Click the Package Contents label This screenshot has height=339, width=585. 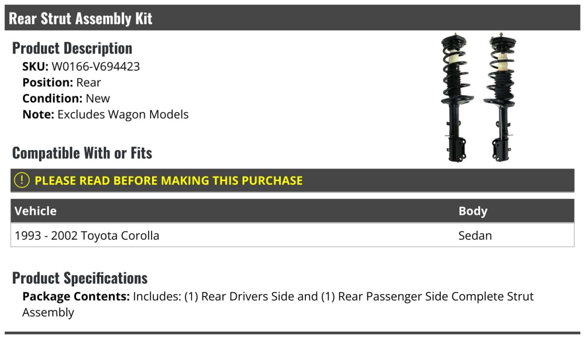coord(76,297)
